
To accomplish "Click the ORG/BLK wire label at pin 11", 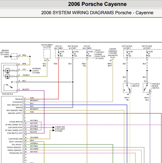I will coord(34,126).
